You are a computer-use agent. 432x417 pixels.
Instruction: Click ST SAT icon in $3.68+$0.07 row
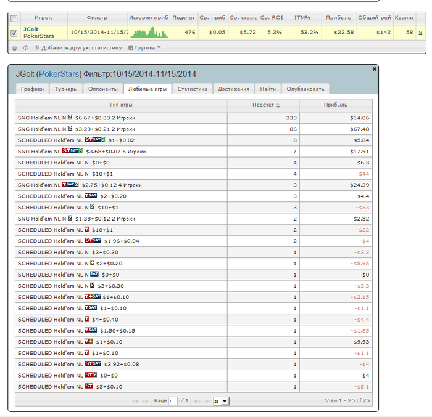click(72, 151)
